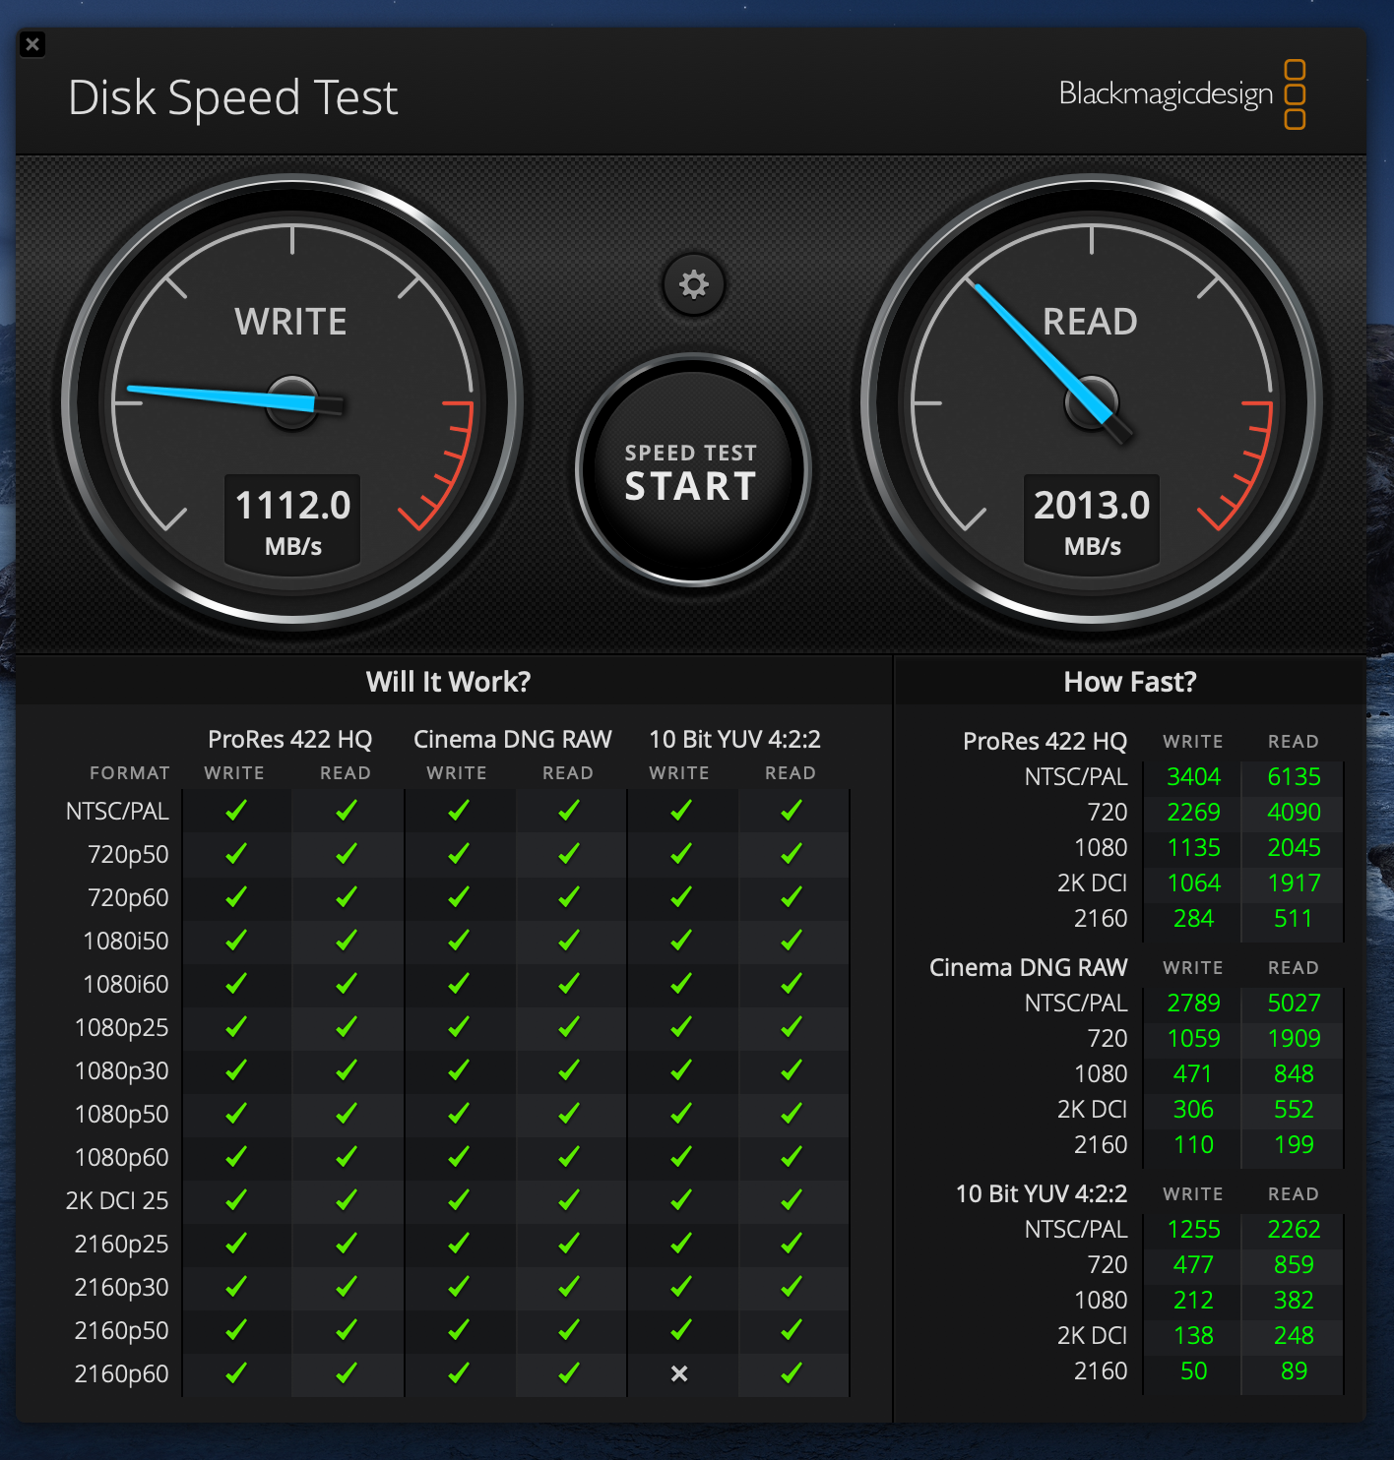Click NTSC/PAL 10 Bit YUV write checkmark
Viewport: 1394px width, 1460px height.
click(681, 811)
